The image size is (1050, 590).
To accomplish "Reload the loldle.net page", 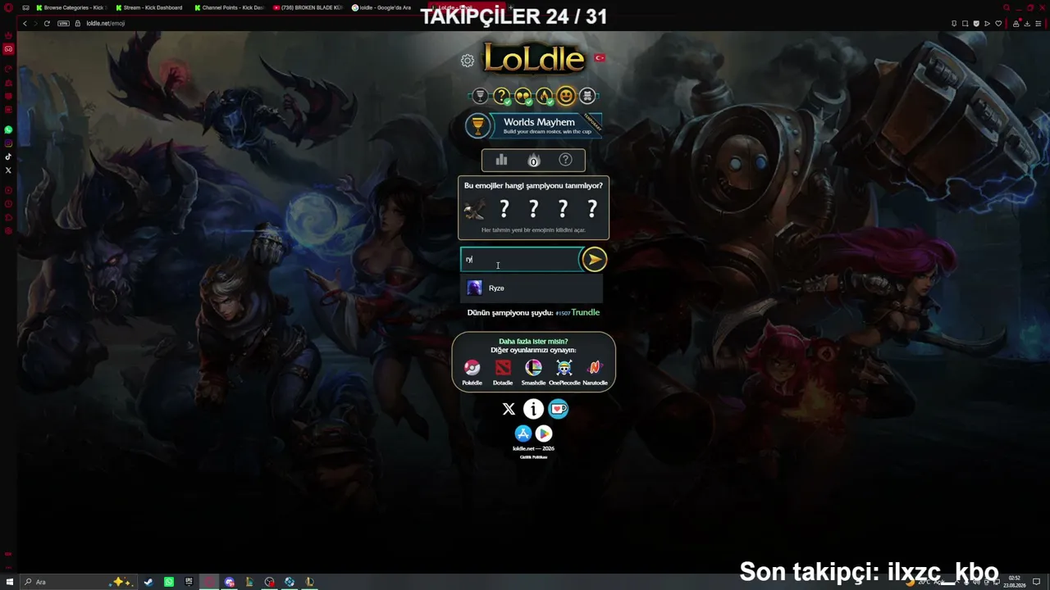I will (47, 24).
